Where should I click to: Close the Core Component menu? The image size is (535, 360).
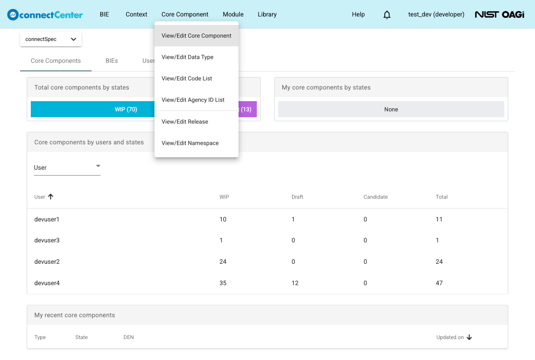185,14
